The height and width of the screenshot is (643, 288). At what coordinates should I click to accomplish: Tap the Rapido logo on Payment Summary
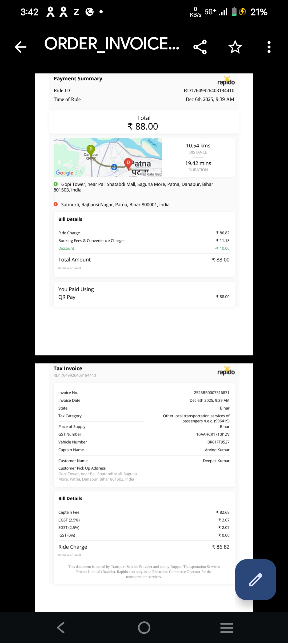pos(226,81)
